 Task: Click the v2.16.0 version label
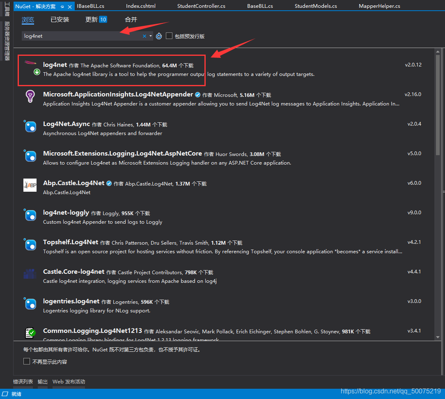coord(413,94)
